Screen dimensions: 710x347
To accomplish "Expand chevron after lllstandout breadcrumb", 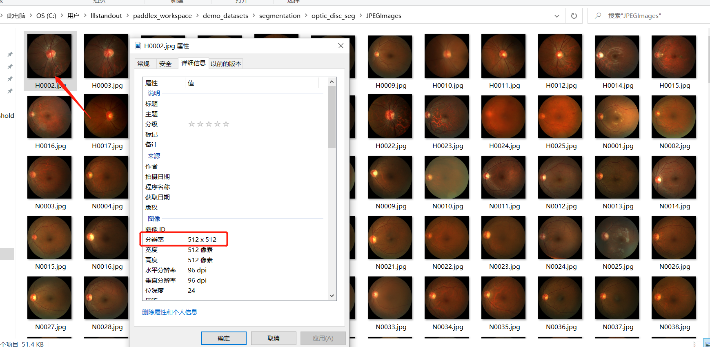I will (127, 15).
